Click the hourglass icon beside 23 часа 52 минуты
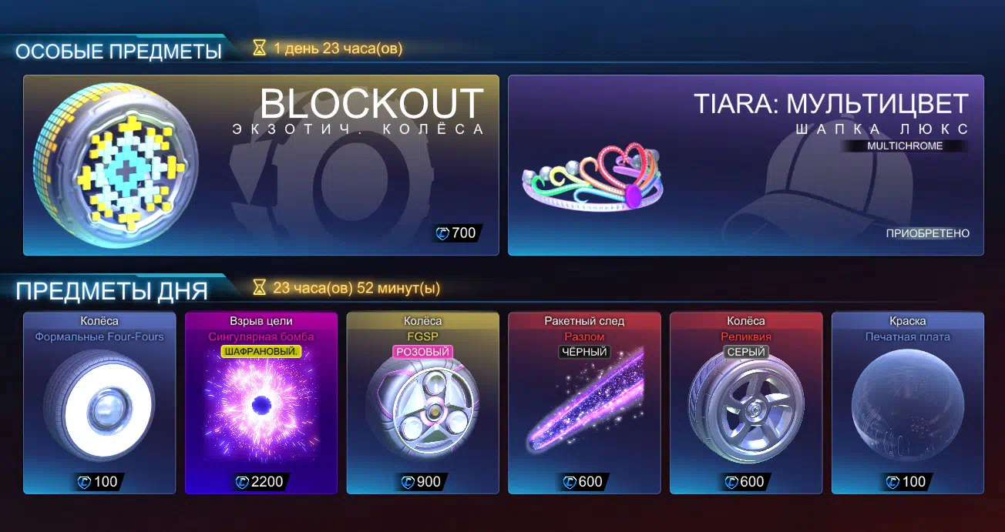 click(260, 288)
